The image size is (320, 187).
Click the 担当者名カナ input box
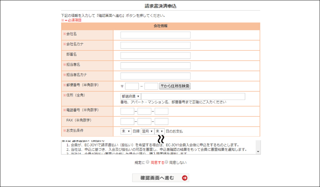point(155,76)
